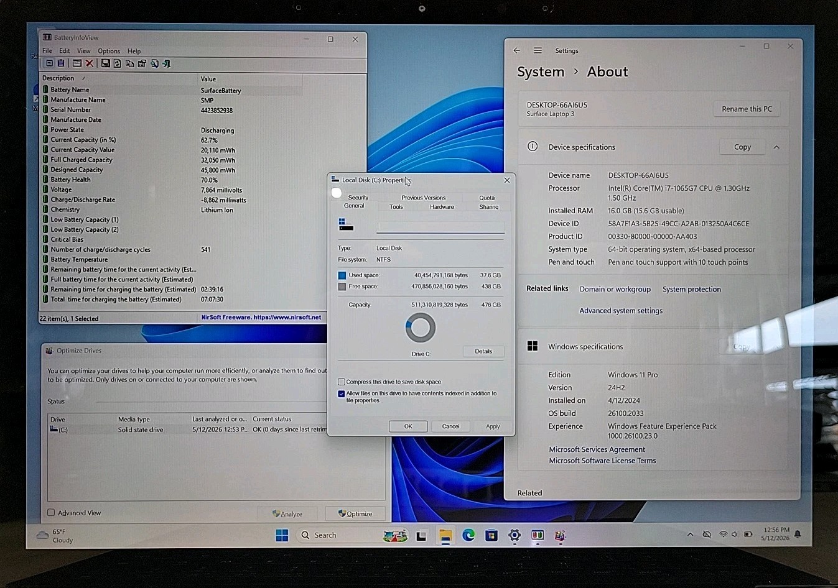Click the drive label input field

[440, 227]
